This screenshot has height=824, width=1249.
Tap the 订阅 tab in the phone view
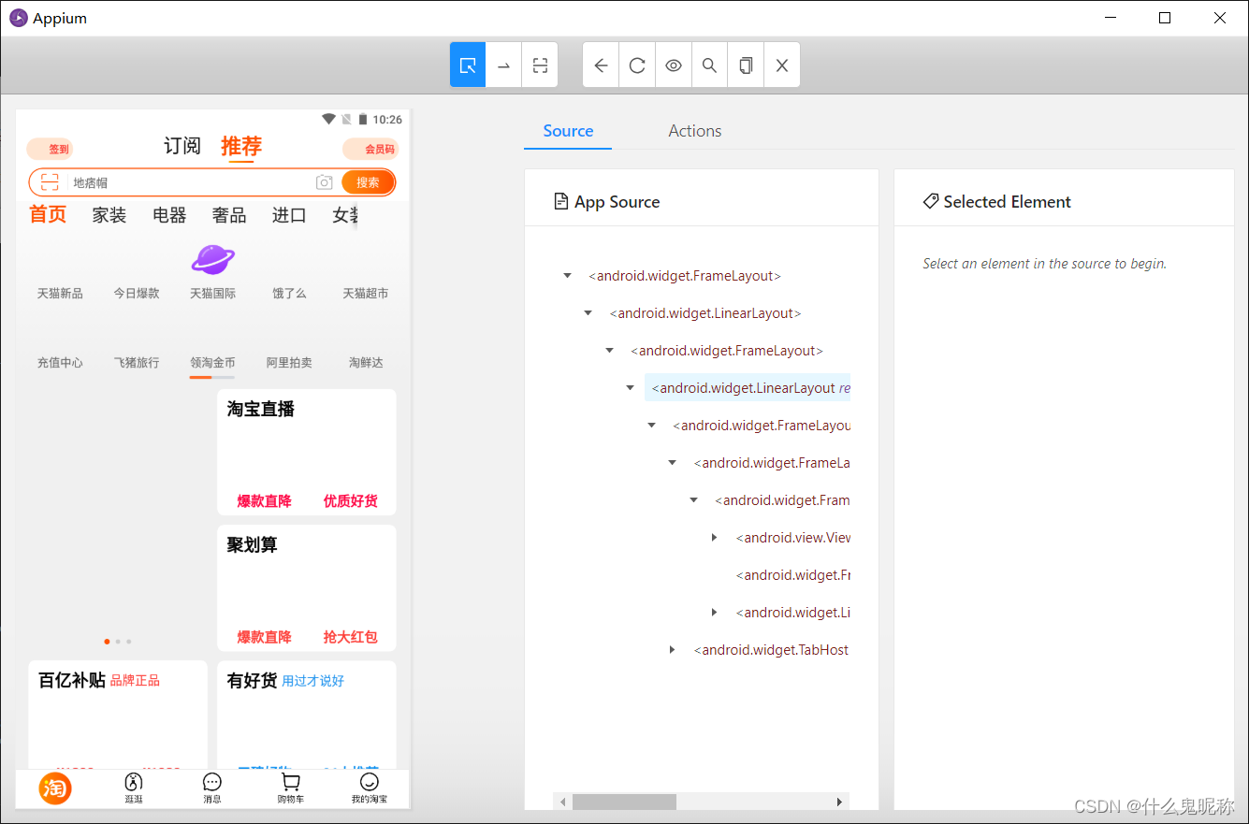pyautogui.click(x=182, y=146)
